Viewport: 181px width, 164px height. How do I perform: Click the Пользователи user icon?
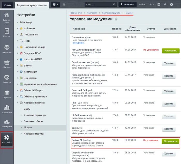coord(21,34)
